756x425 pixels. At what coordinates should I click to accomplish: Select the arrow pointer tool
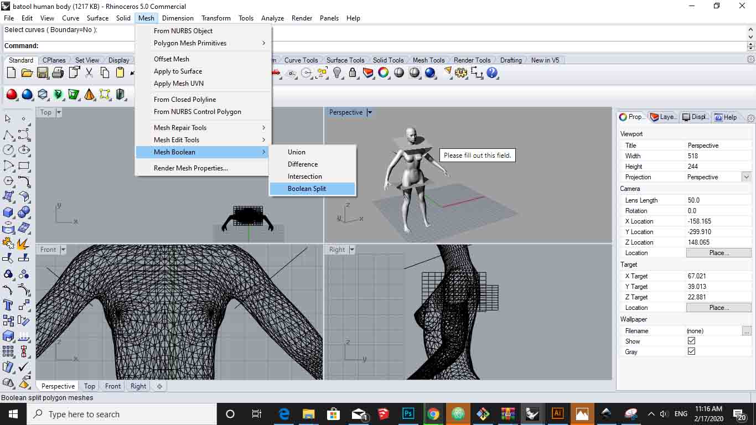coord(8,118)
